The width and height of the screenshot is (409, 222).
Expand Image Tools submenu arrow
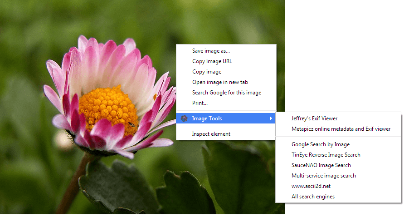(x=271, y=118)
